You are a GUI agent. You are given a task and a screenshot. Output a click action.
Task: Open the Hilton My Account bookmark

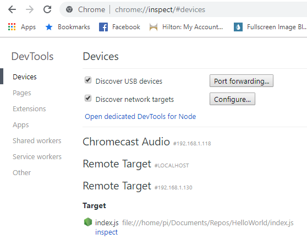point(186,27)
